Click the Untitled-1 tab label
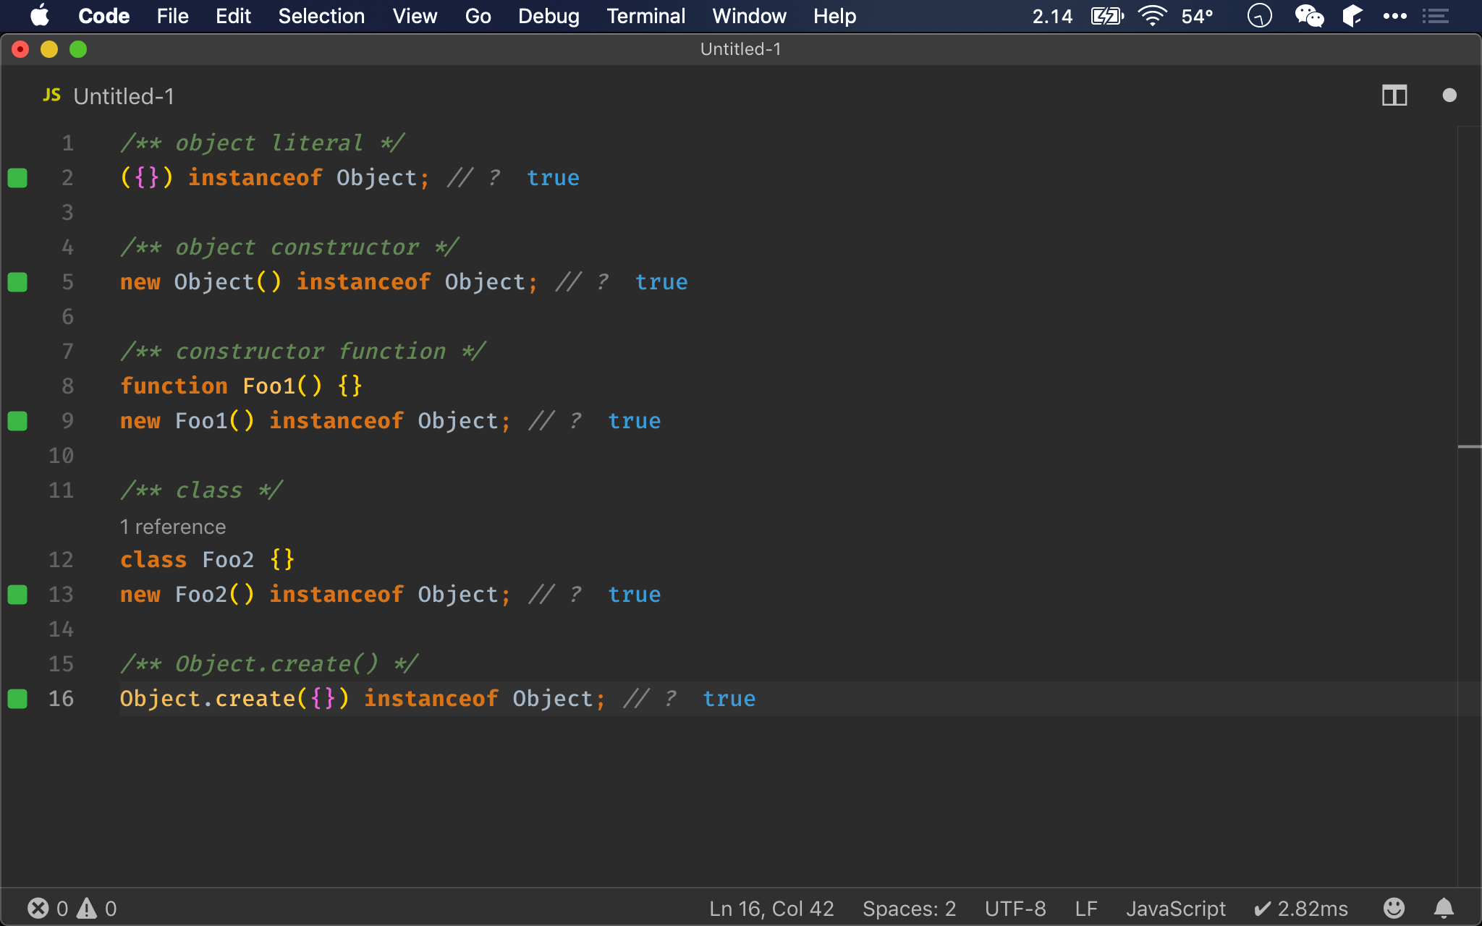 124,95
